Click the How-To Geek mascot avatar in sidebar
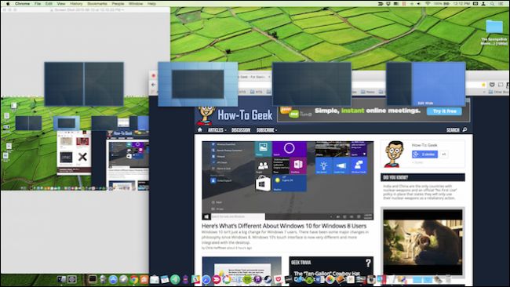510x287 pixels. [394, 154]
